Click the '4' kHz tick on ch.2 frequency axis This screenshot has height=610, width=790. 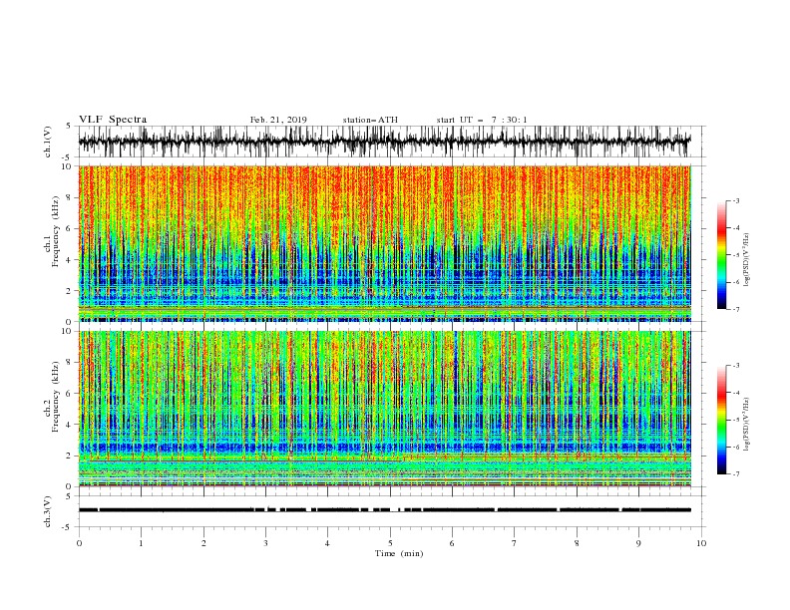(70, 425)
